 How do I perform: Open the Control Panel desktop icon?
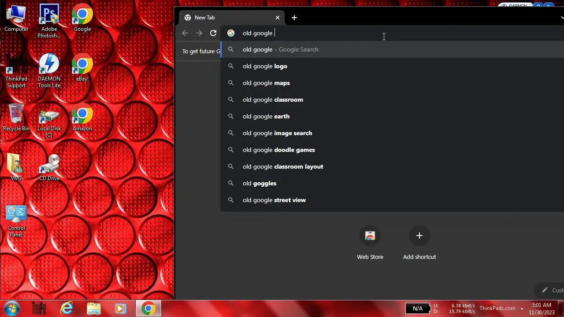[x=16, y=221]
